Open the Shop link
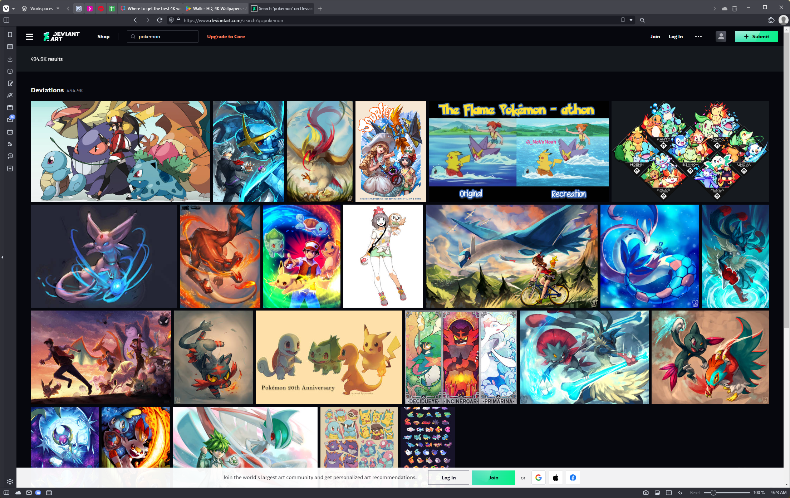790x498 pixels. click(103, 36)
